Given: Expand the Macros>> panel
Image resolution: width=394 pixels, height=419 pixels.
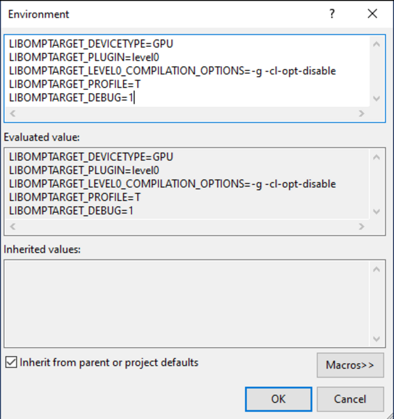Looking at the screenshot, I should click(x=350, y=365).
